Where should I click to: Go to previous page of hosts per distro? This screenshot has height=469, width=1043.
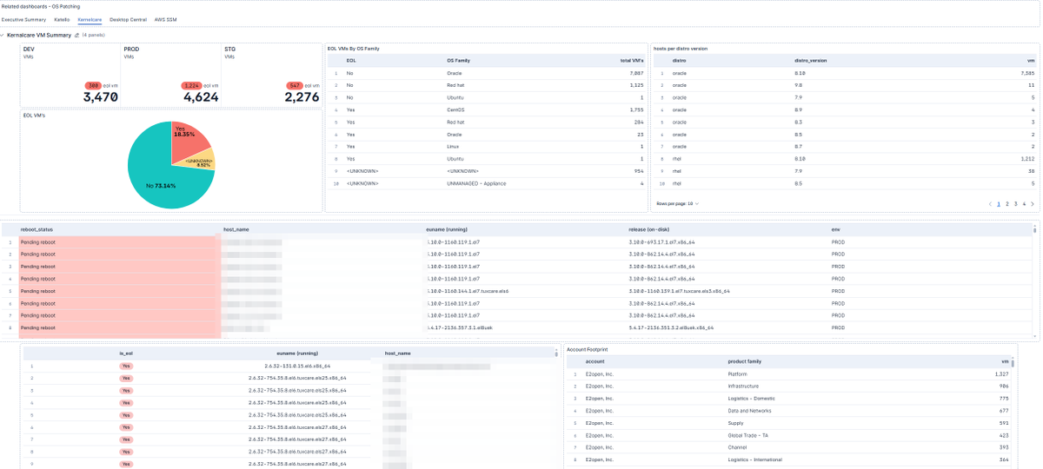(x=990, y=203)
